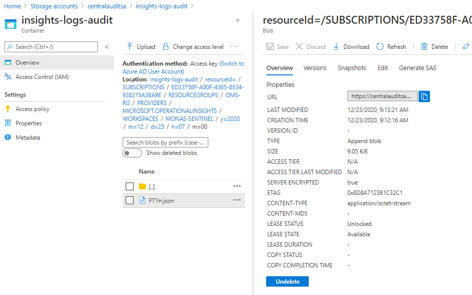The width and height of the screenshot is (472, 295).
Task: Collapse the insights-logs-audit pane with the chevron
Action: pyautogui.click(x=238, y=20)
